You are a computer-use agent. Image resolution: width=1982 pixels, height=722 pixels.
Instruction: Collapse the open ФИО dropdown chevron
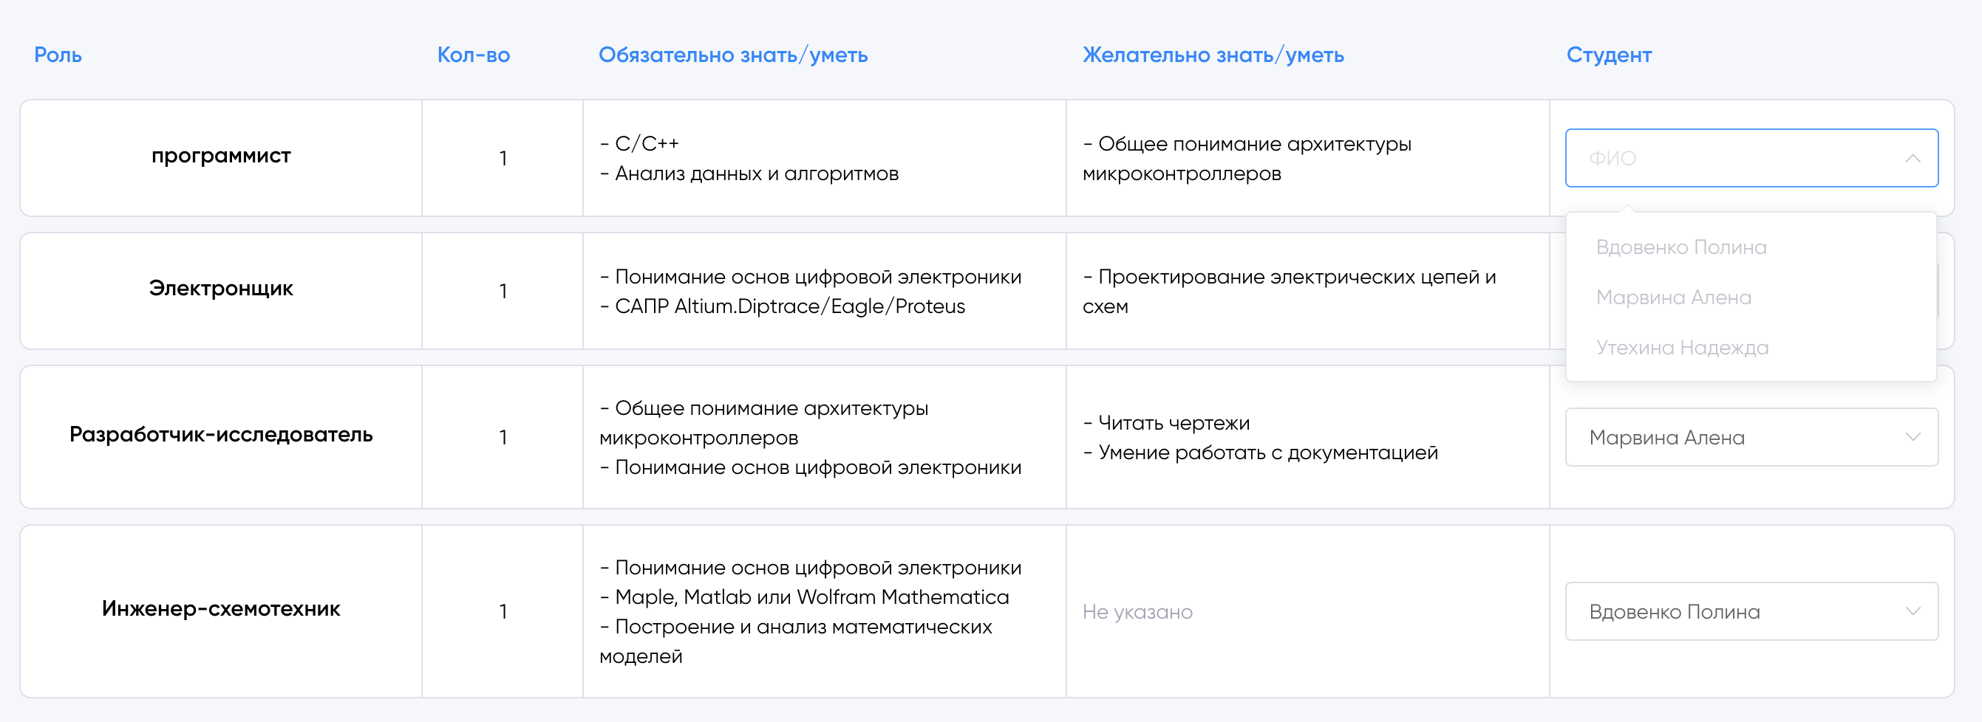tap(1912, 159)
